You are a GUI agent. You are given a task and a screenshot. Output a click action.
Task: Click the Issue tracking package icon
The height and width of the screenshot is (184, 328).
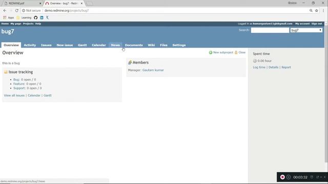click(6, 72)
